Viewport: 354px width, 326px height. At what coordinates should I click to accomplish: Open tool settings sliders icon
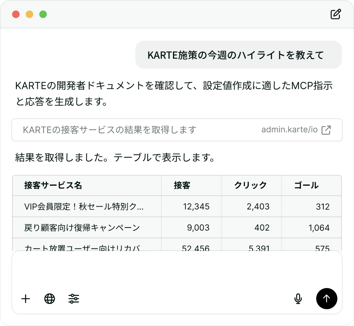[x=74, y=299]
